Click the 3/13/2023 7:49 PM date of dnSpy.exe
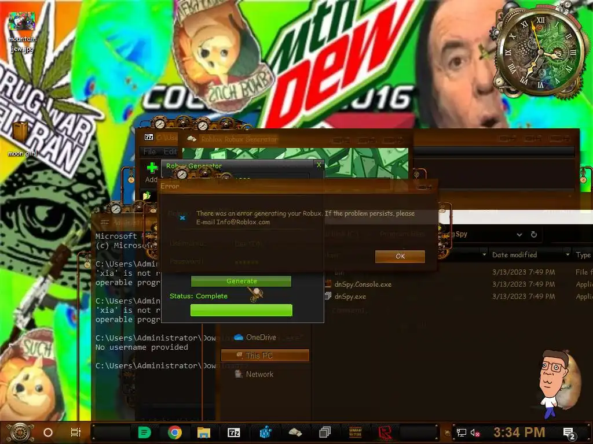 524,297
